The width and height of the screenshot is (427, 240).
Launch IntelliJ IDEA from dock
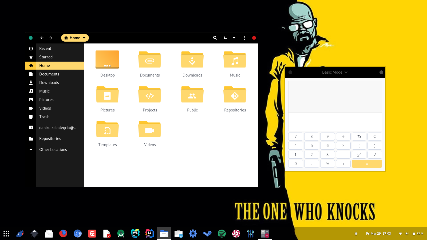(x=150, y=234)
